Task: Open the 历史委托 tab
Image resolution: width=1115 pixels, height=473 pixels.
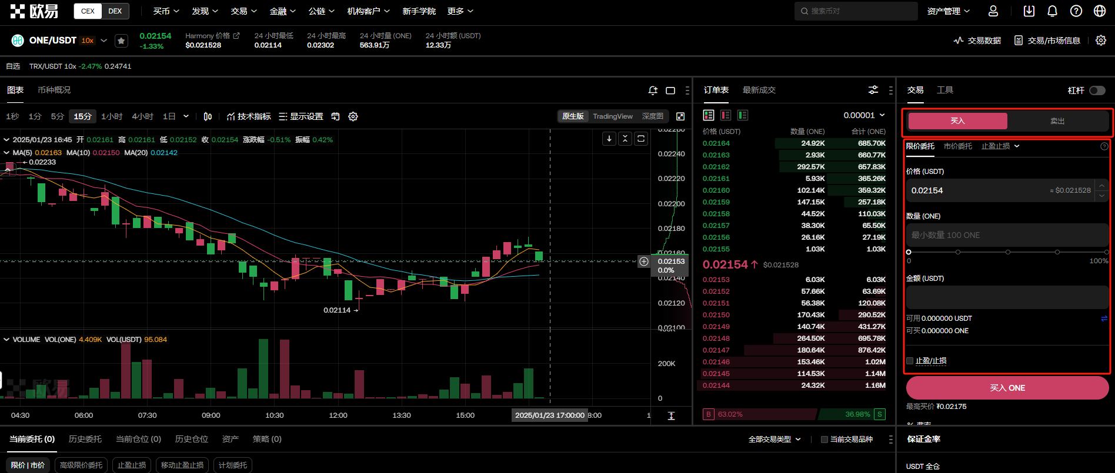Action: tap(85, 439)
